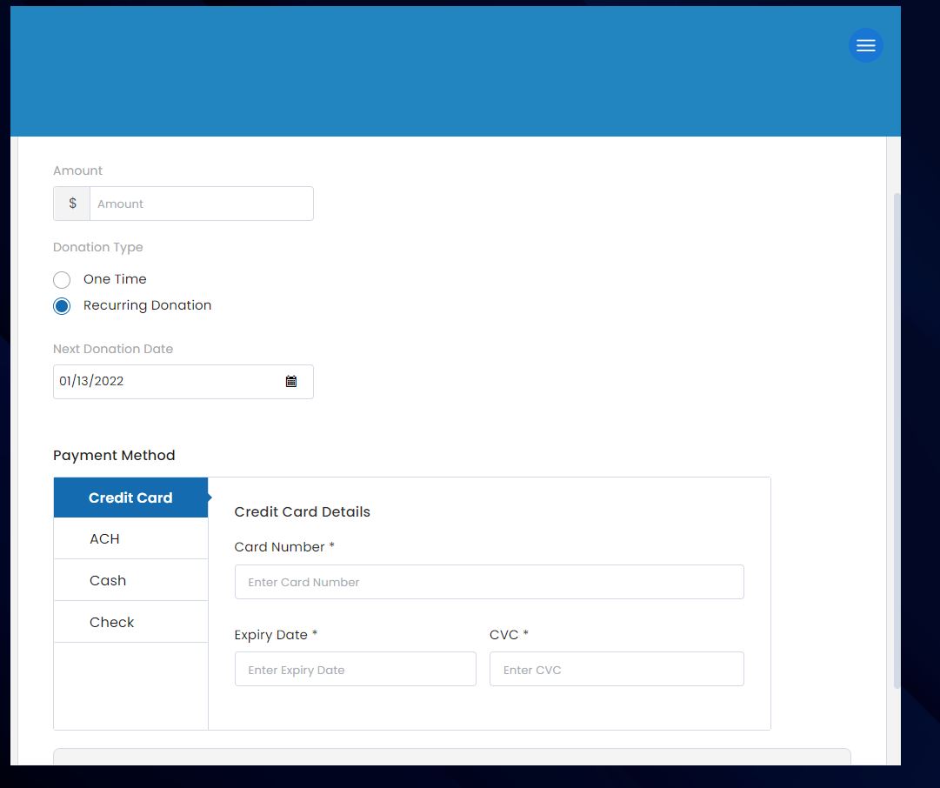940x788 pixels.
Task: Switch to the Check payment tab
Action: coord(130,622)
